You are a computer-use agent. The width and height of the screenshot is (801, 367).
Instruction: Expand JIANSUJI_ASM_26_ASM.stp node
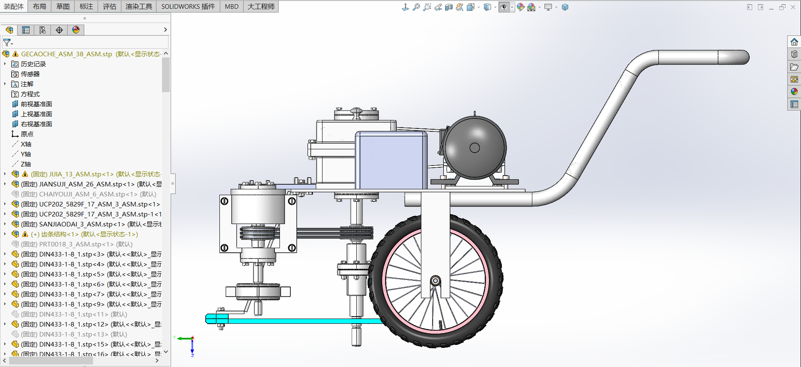coord(5,184)
